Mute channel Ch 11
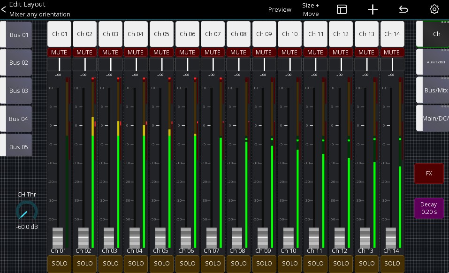This screenshot has height=273, width=449. pyautogui.click(x=315, y=53)
